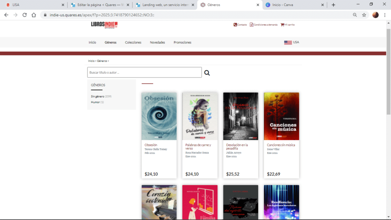Click author Julián Arroyo
The height and width of the screenshot is (220, 391).
[x=234, y=153]
